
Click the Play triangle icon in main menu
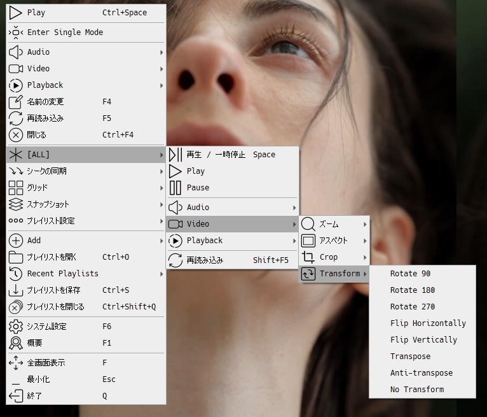16,13
